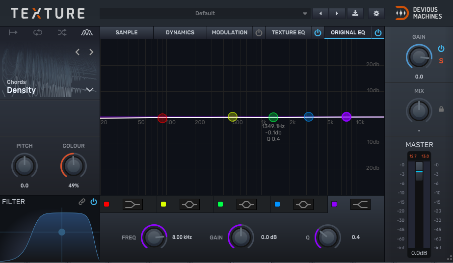Open the Default preset dropdown

coord(205,13)
